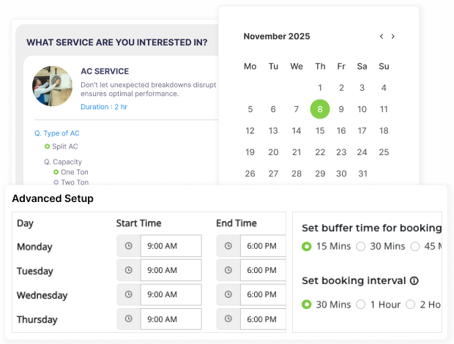The image size is (454, 344).
Task: Open the AC service thumbnail image
Action: click(52, 86)
